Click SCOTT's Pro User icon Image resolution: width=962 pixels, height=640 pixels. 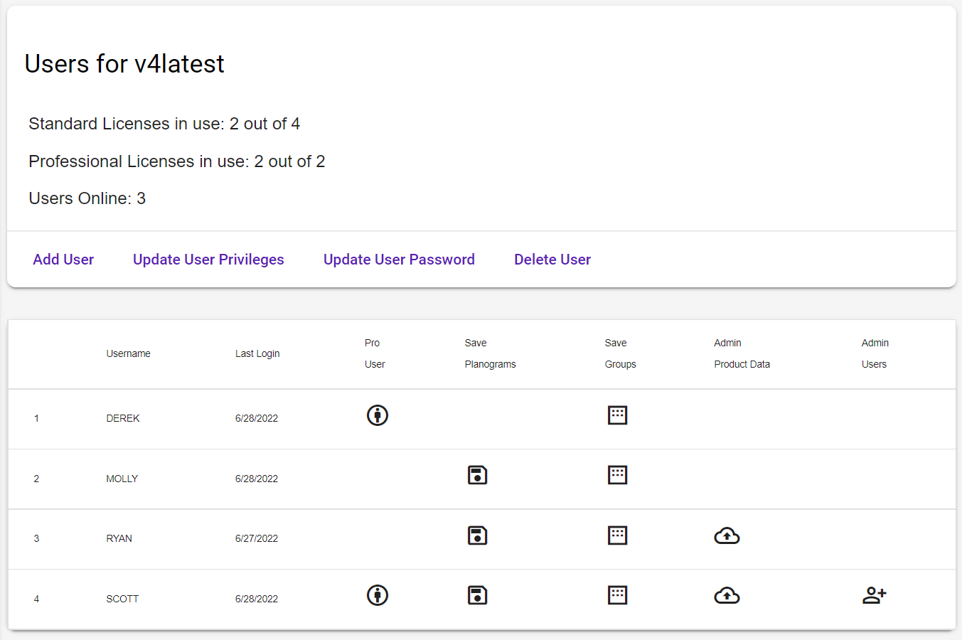[x=377, y=595]
